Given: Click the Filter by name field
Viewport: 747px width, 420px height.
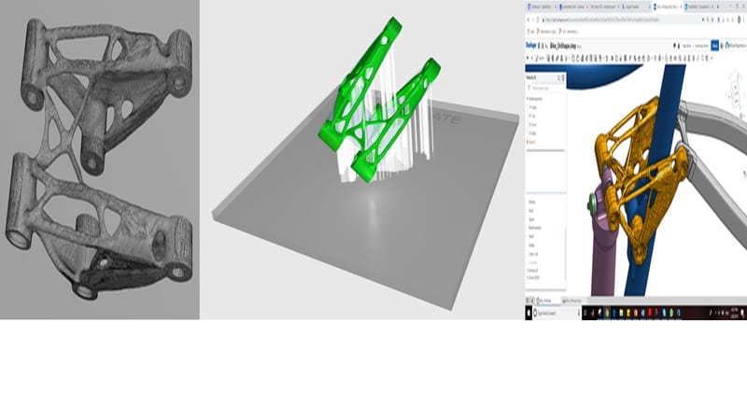Looking at the screenshot, I should coord(544,86).
